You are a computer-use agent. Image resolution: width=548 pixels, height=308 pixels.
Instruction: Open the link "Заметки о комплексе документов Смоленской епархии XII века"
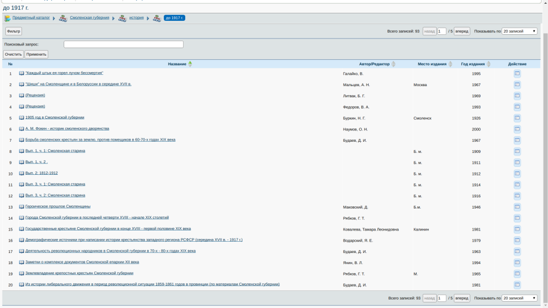coord(82,262)
